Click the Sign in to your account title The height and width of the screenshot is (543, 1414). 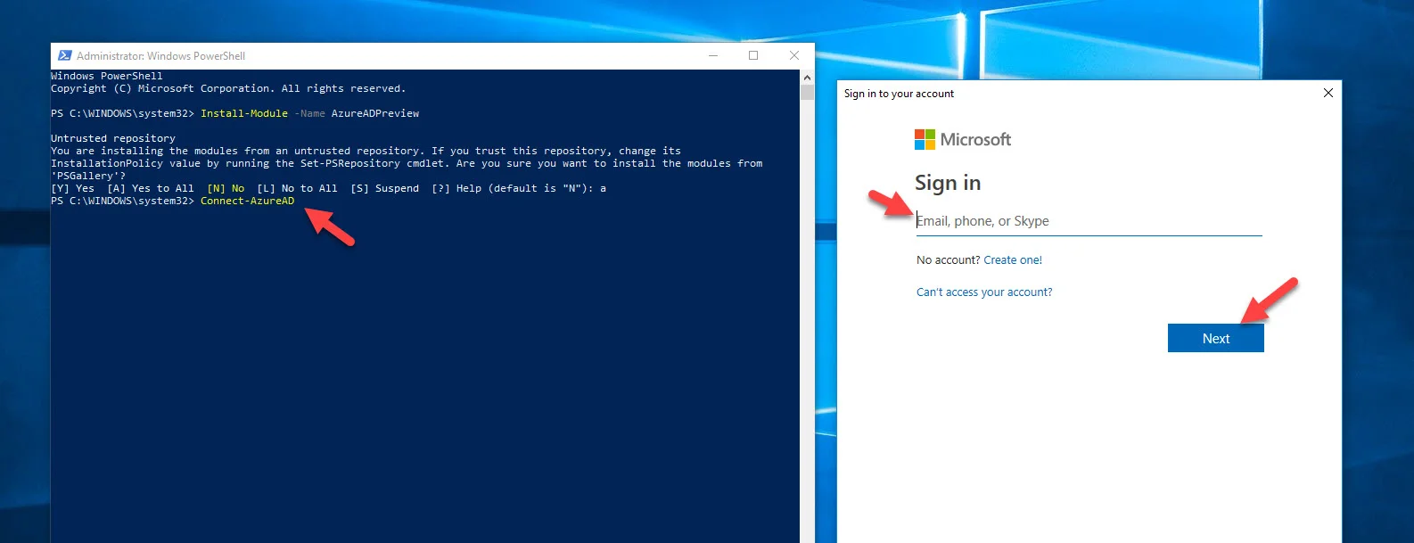point(899,94)
